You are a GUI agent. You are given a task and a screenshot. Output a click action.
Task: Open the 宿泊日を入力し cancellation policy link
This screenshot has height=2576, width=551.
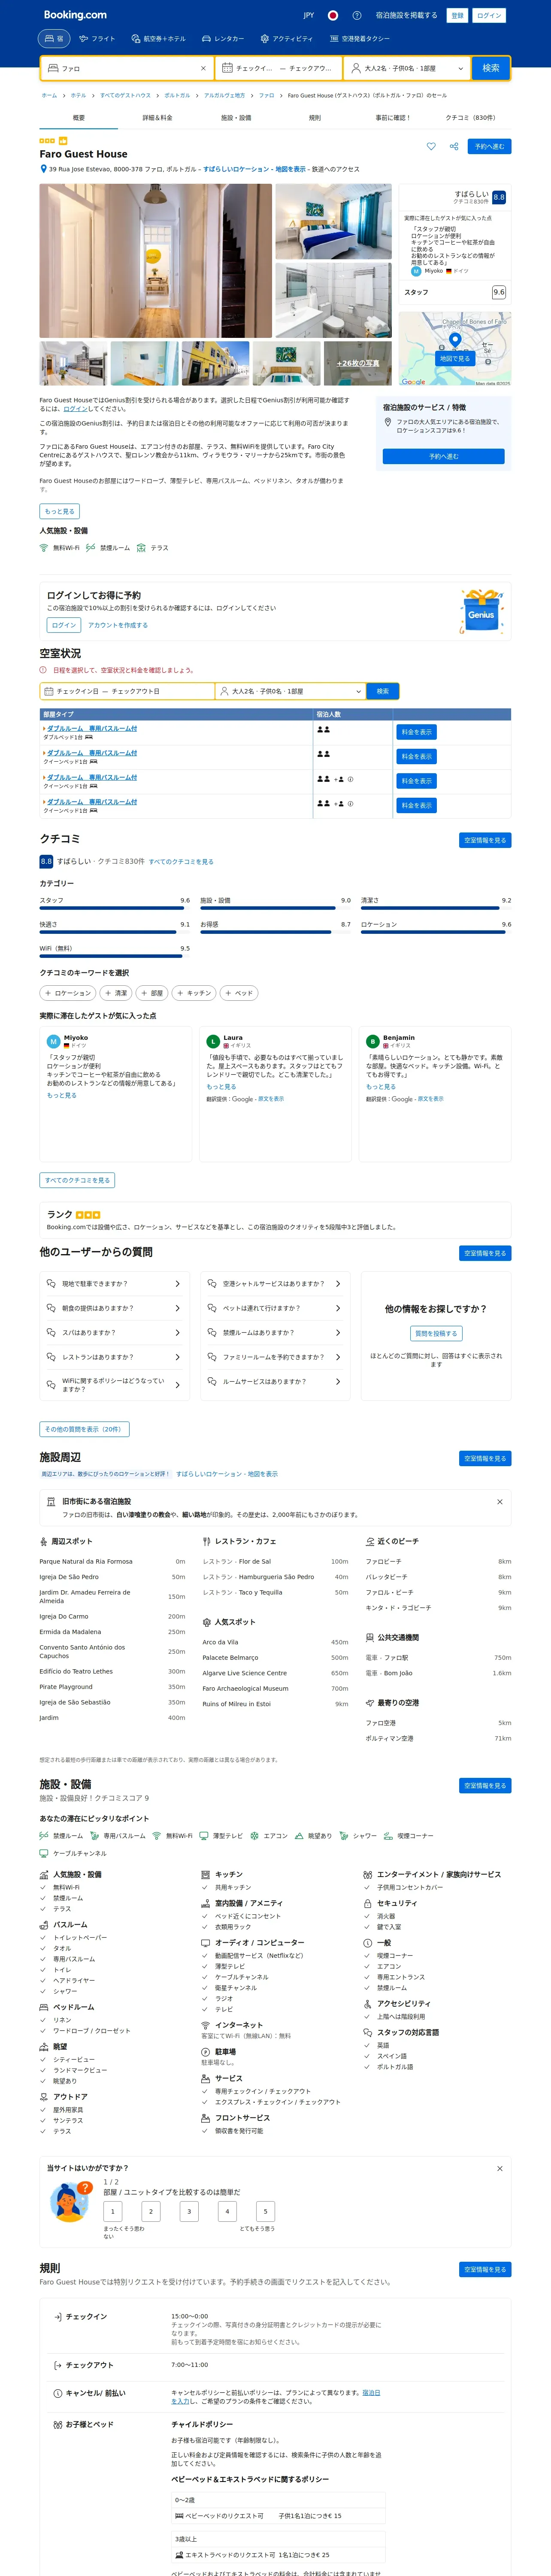pyautogui.click(x=276, y=2397)
